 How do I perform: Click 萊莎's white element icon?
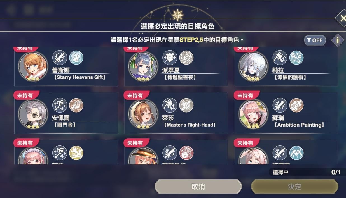point(186,105)
